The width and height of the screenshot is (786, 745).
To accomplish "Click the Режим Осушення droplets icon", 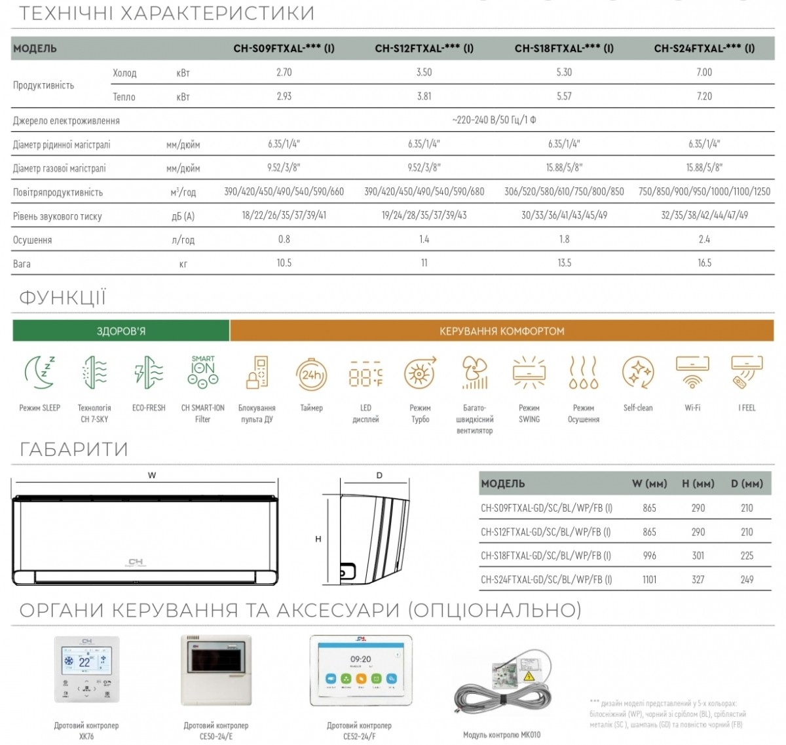I will coord(584,373).
